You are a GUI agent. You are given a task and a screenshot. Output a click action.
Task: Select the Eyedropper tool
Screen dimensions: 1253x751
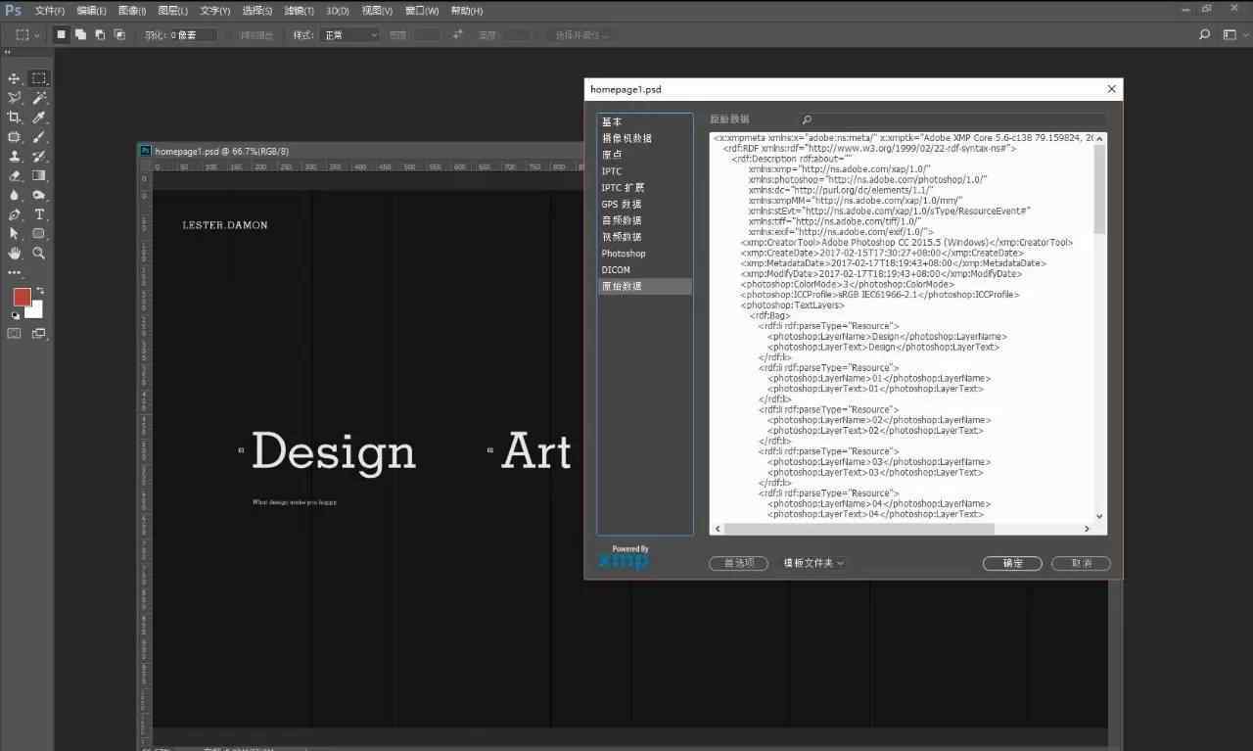39,117
